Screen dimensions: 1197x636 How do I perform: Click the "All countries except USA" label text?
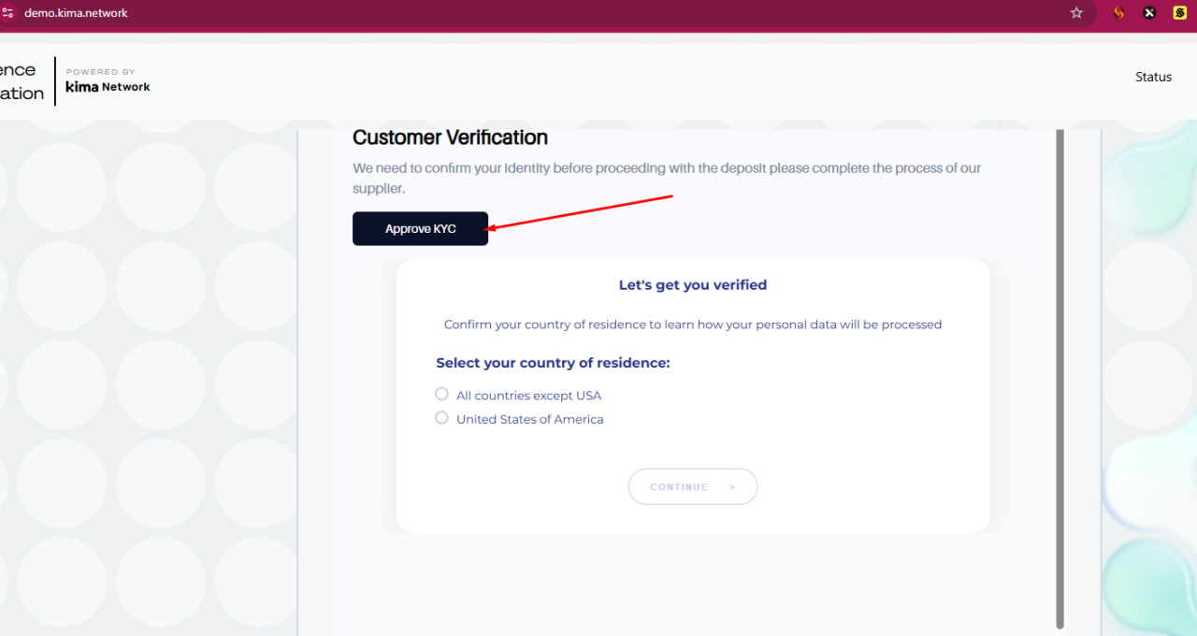click(528, 396)
